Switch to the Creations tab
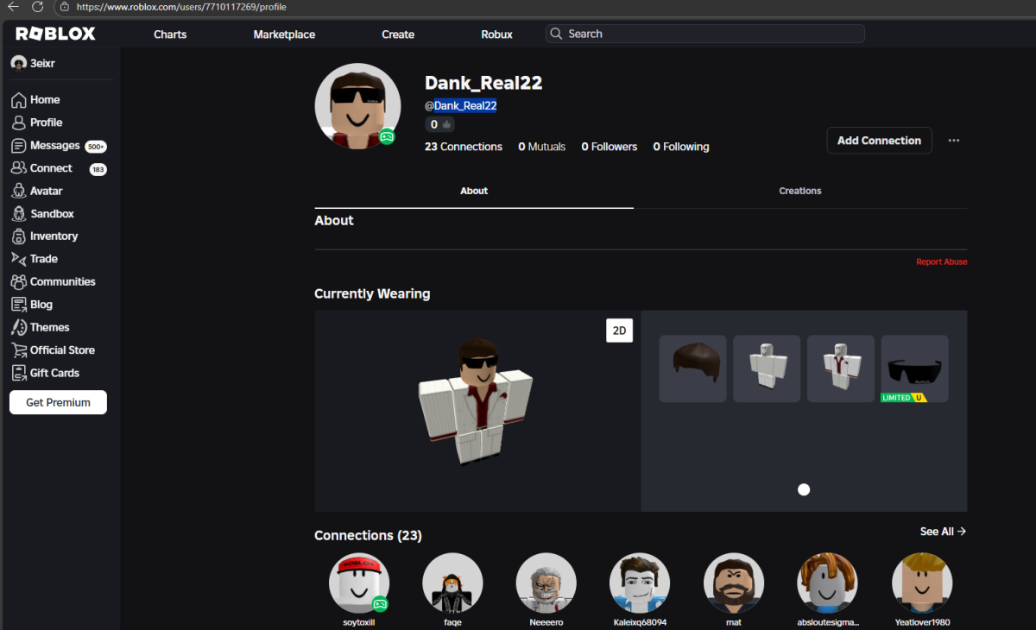The image size is (1036, 630). tap(800, 191)
